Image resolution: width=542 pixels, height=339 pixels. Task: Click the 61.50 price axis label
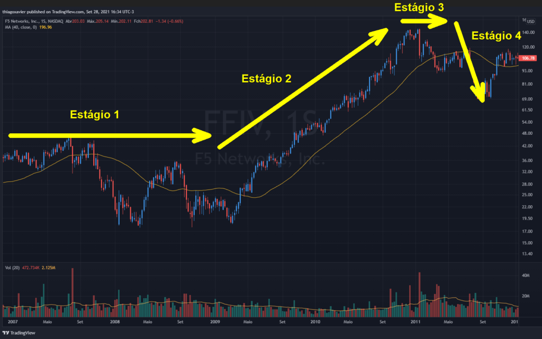coord(528,110)
